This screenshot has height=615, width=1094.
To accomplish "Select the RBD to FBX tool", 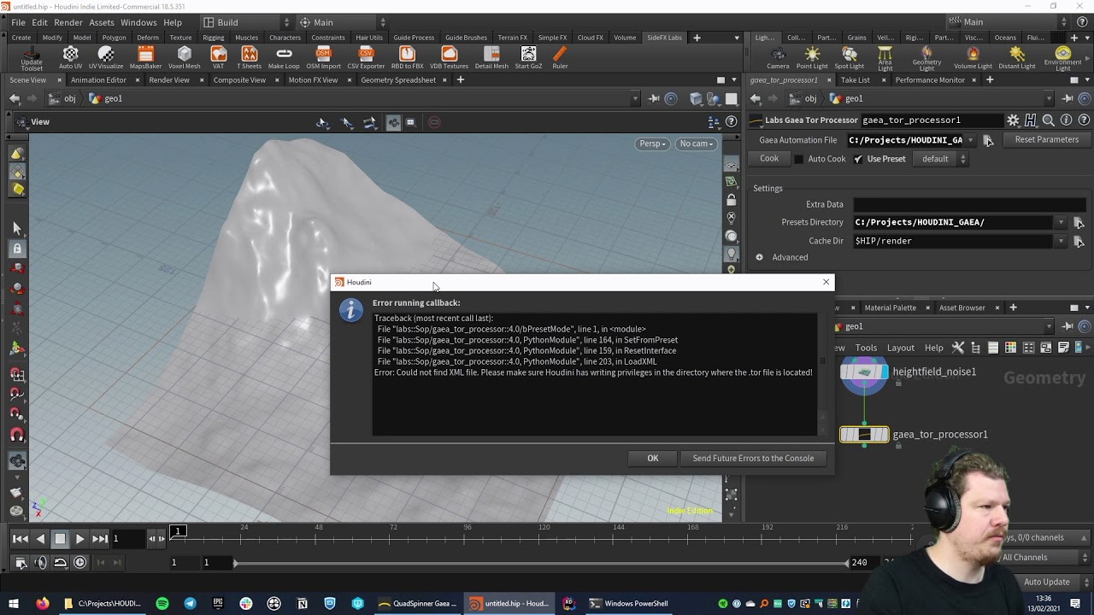I will [x=407, y=58].
